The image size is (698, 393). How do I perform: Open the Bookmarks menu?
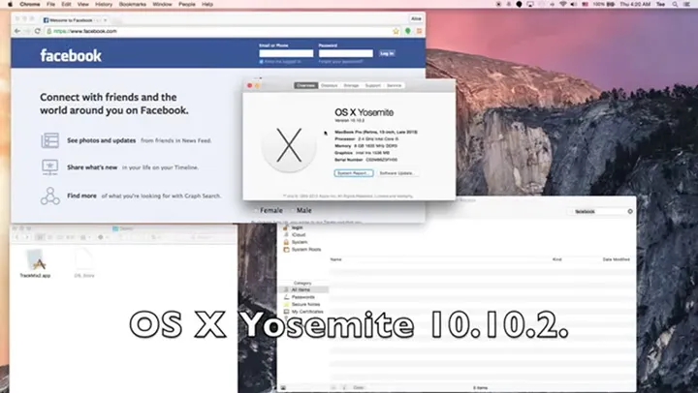[x=133, y=4]
